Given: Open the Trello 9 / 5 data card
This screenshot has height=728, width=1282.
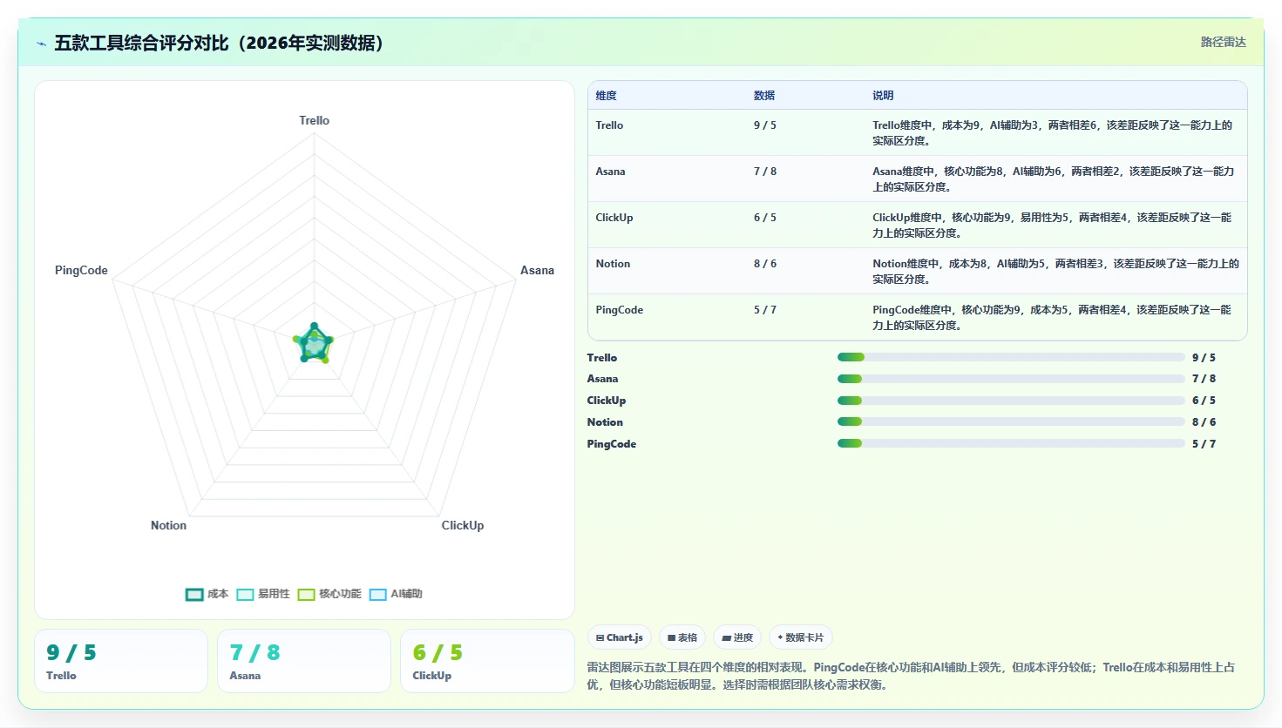Looking at the screenshot, I should click(121, 661).
